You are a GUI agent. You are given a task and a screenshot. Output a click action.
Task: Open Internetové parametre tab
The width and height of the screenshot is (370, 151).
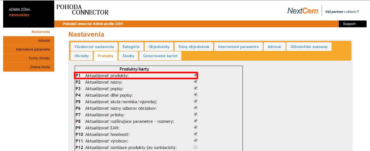click(x=239, y=47)
